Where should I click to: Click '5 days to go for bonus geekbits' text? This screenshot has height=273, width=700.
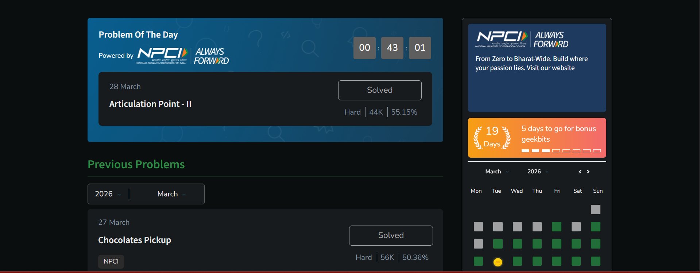coord(558,134)
